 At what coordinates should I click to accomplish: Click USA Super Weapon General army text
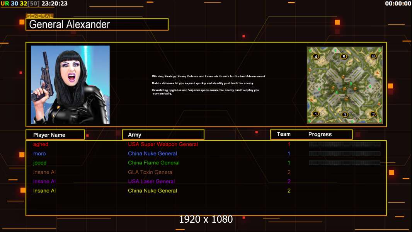163,144
